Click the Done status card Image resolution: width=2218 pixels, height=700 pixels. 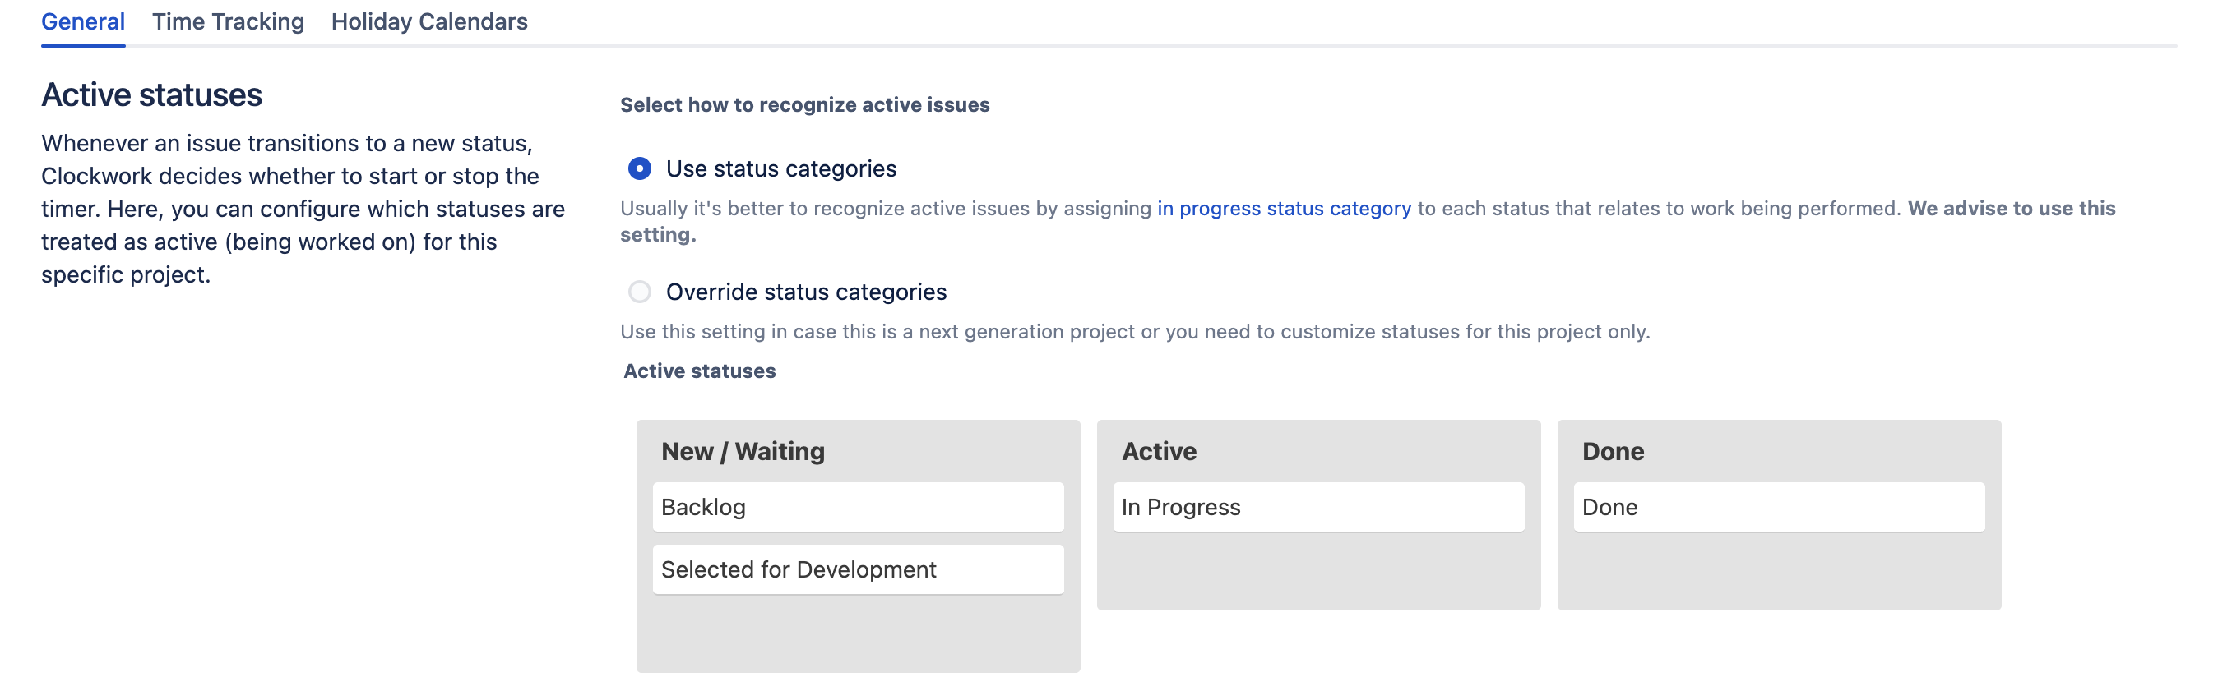[x=1778, y=506]
